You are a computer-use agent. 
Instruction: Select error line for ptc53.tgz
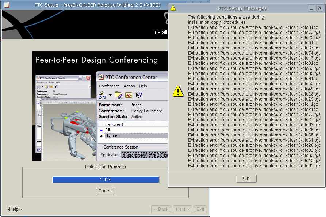tap(254, 84)
